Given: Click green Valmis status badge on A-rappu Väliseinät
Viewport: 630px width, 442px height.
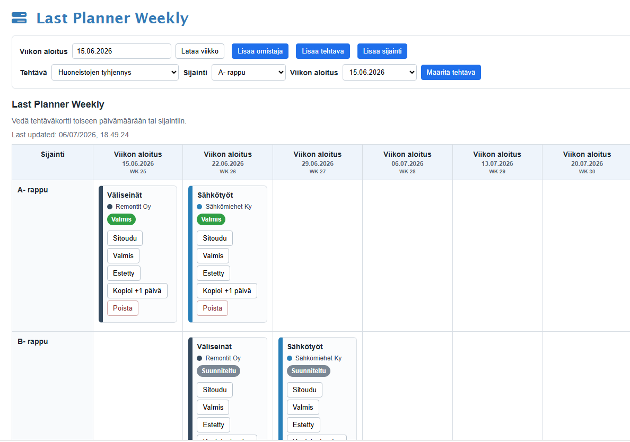Looking at the screenshot, I should (x=121, y=219).
